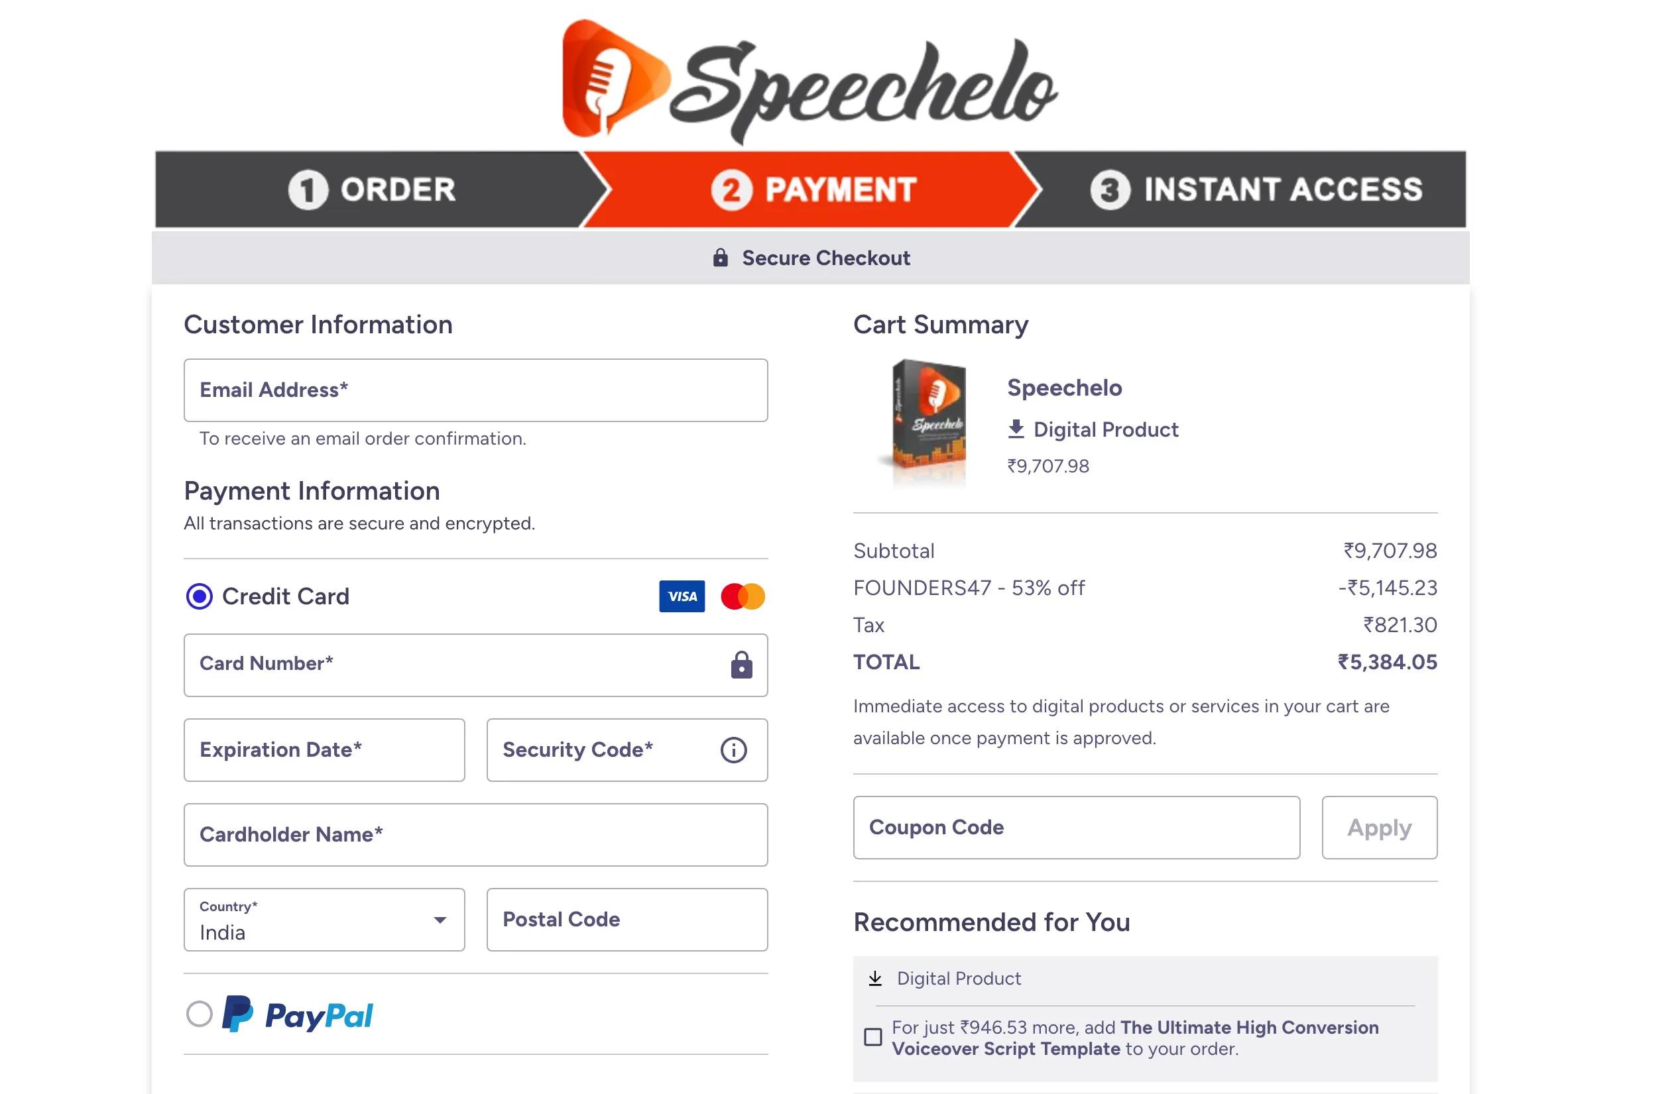Click the Digital Product download icon

click(1016, 428)
